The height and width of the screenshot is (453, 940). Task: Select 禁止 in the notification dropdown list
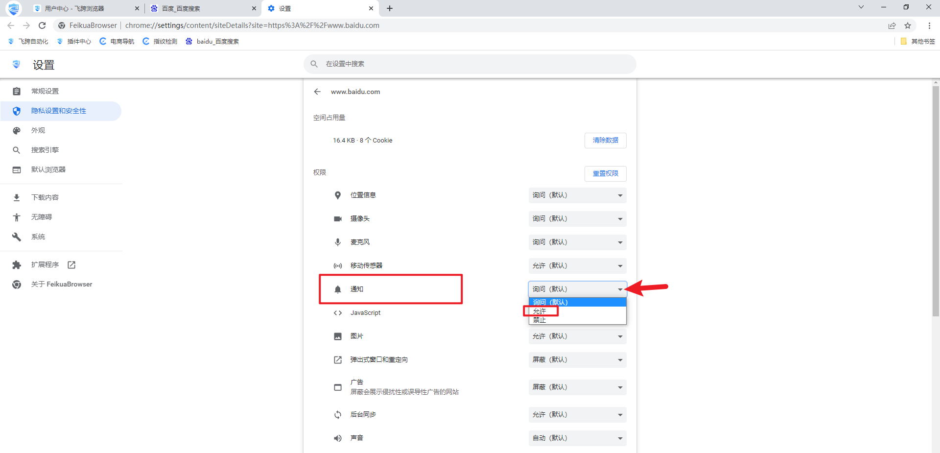pos(577,320)
